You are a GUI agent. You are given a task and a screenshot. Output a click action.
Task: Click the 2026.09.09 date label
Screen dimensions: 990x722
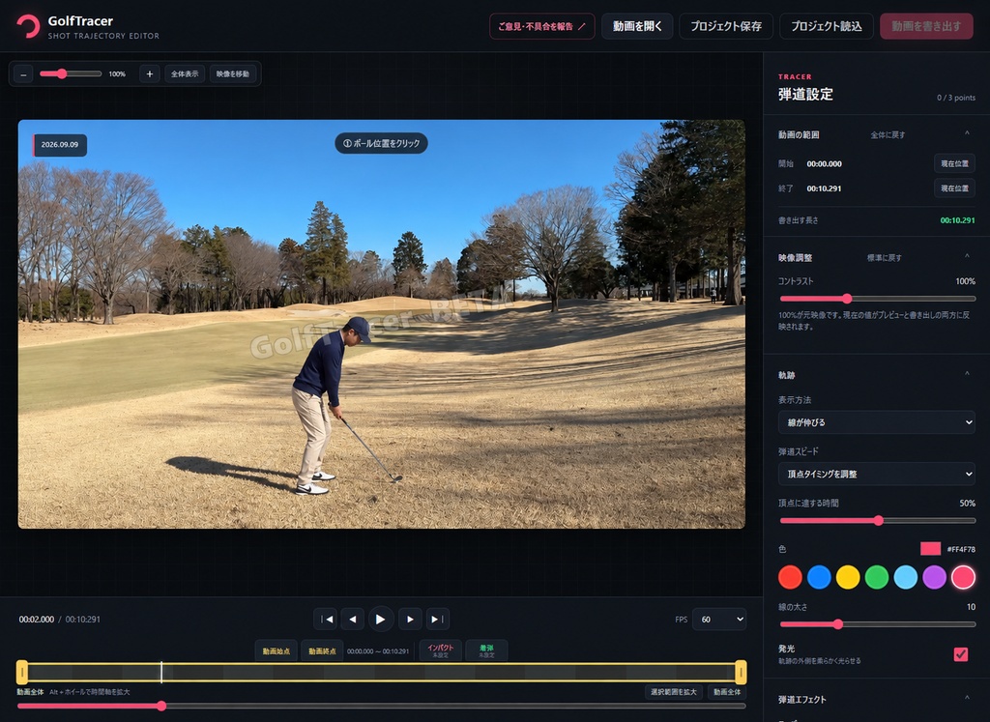(60, 145)
